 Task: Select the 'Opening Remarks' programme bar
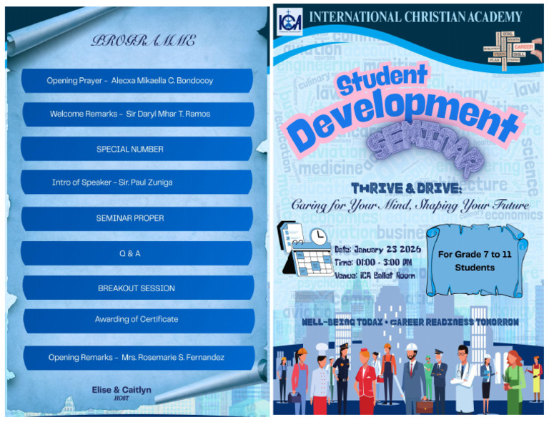139,358
